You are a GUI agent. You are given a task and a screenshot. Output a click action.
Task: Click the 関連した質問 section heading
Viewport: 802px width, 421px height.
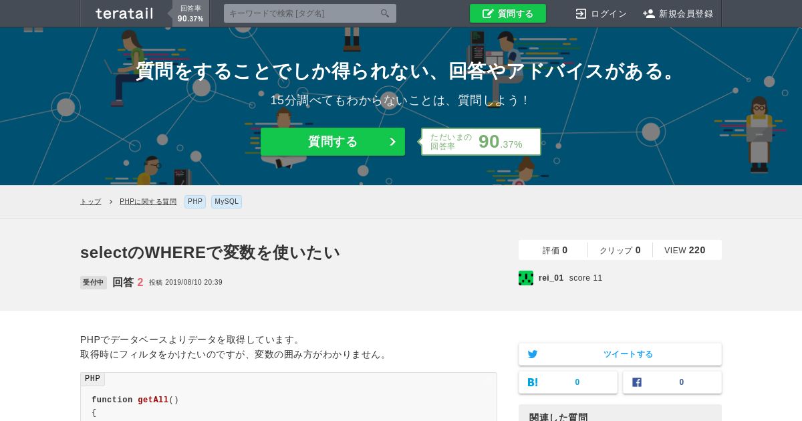pos(559,417)
